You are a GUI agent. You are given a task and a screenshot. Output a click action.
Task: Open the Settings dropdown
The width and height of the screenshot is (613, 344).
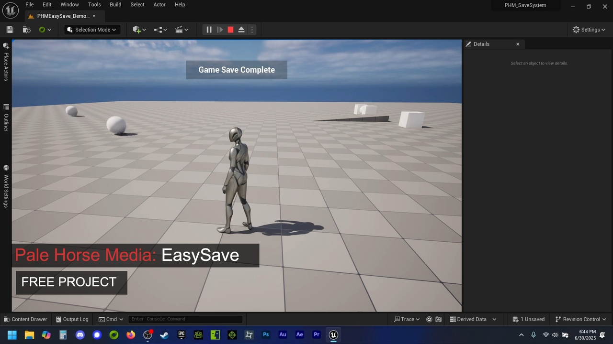click(x=589, y=30)
